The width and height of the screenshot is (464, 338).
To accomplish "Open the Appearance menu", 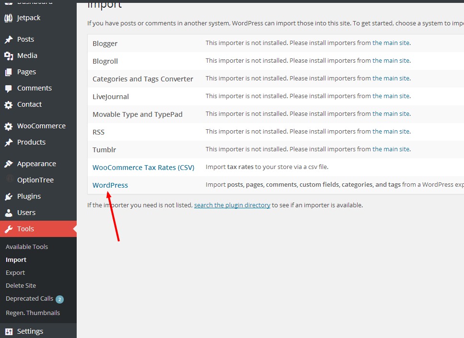I will coord(36,164).
